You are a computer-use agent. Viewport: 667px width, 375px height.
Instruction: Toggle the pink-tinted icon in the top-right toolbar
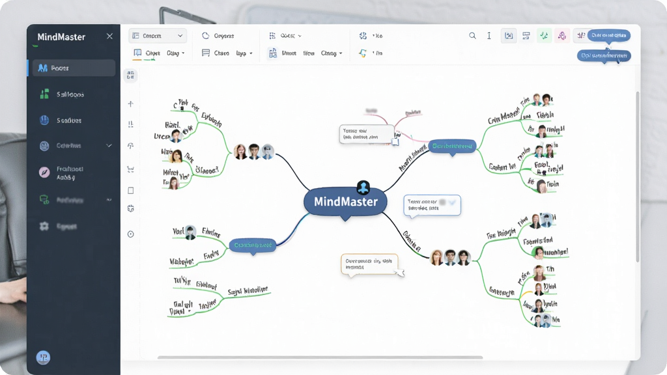562,36
